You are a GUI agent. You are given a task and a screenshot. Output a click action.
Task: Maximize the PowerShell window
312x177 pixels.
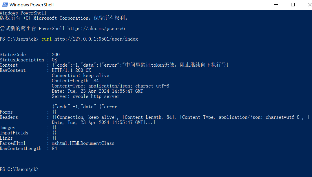(293, 5)
